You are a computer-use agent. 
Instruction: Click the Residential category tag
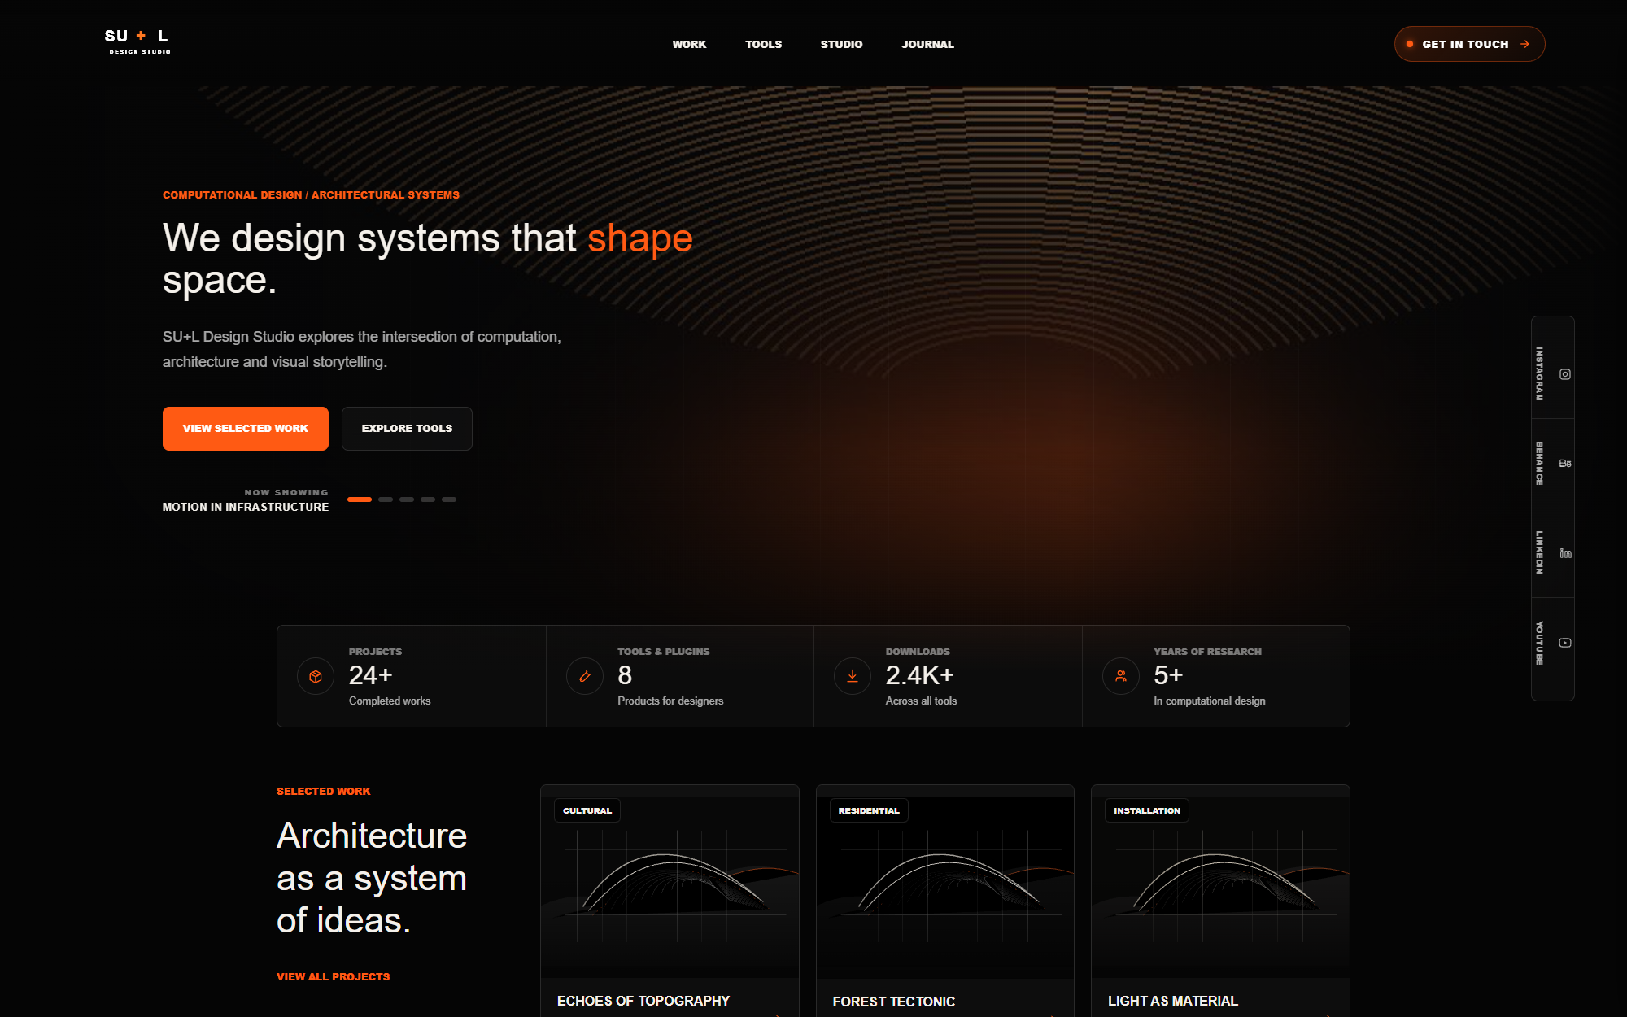pyautogui.click(x=869, y=810)
